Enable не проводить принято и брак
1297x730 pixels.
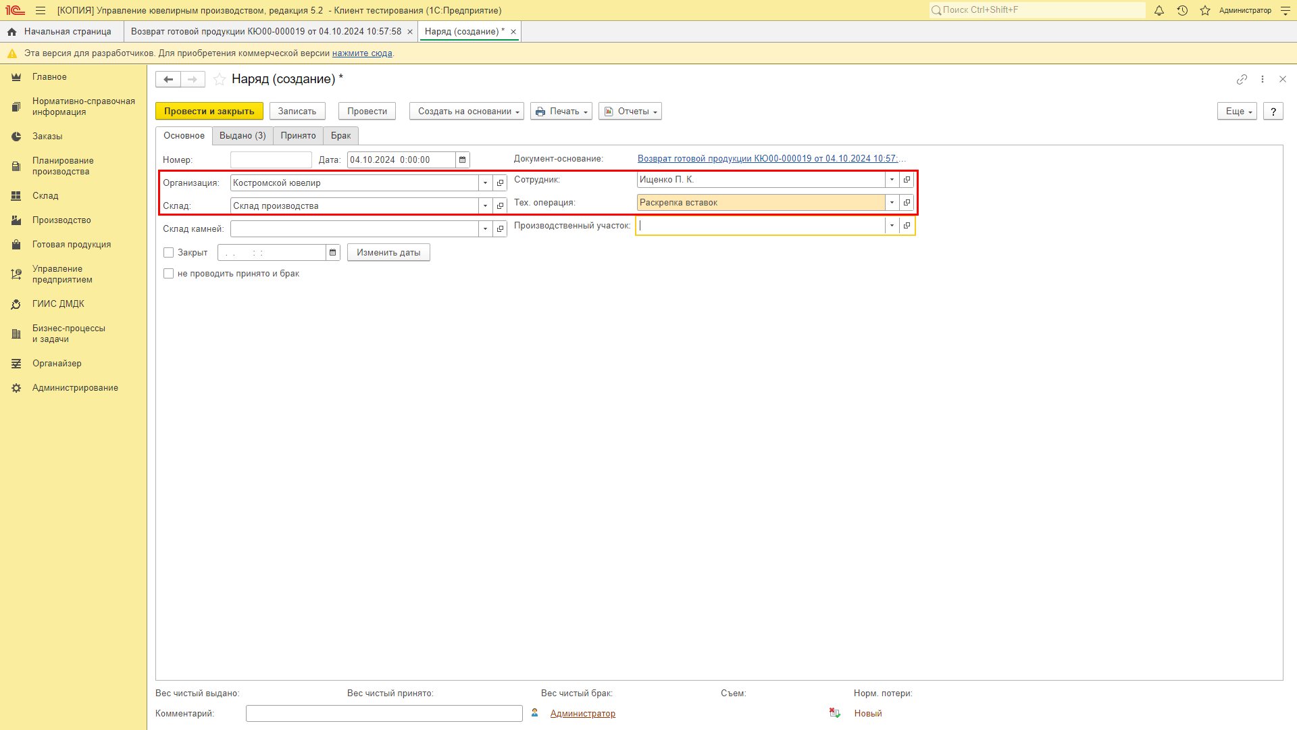pos(169,274)
